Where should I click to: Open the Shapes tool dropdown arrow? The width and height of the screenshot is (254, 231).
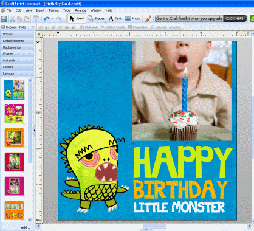[106, 22]
